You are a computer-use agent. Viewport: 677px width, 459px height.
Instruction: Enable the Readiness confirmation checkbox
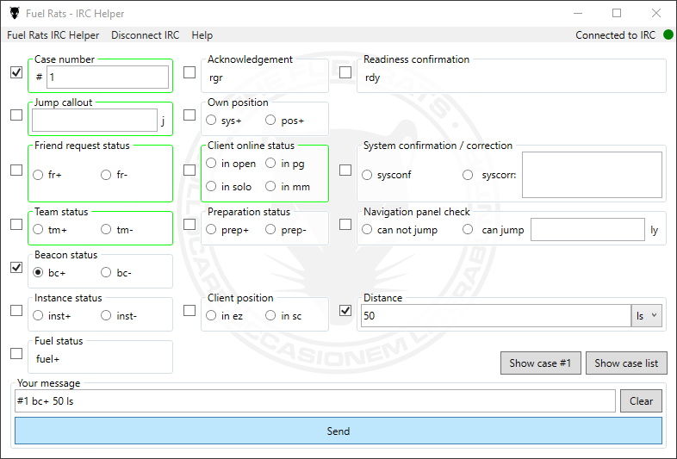[x=345, y=72]
